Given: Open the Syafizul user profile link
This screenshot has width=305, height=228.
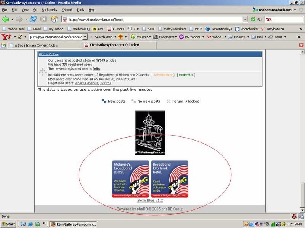Looking at the screenshot, I should (106, 83).
